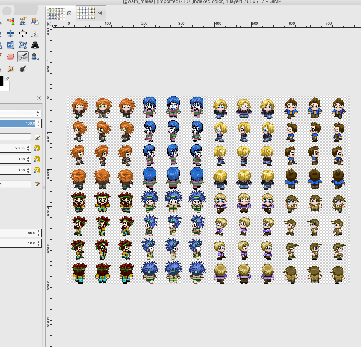Reset brush size 20.00 to default
The height and width of the screenshot is (347, 361).
point(37,148)
